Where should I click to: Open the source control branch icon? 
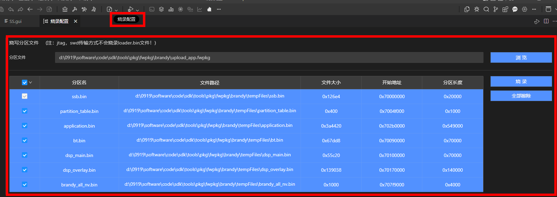coord(496,9)
